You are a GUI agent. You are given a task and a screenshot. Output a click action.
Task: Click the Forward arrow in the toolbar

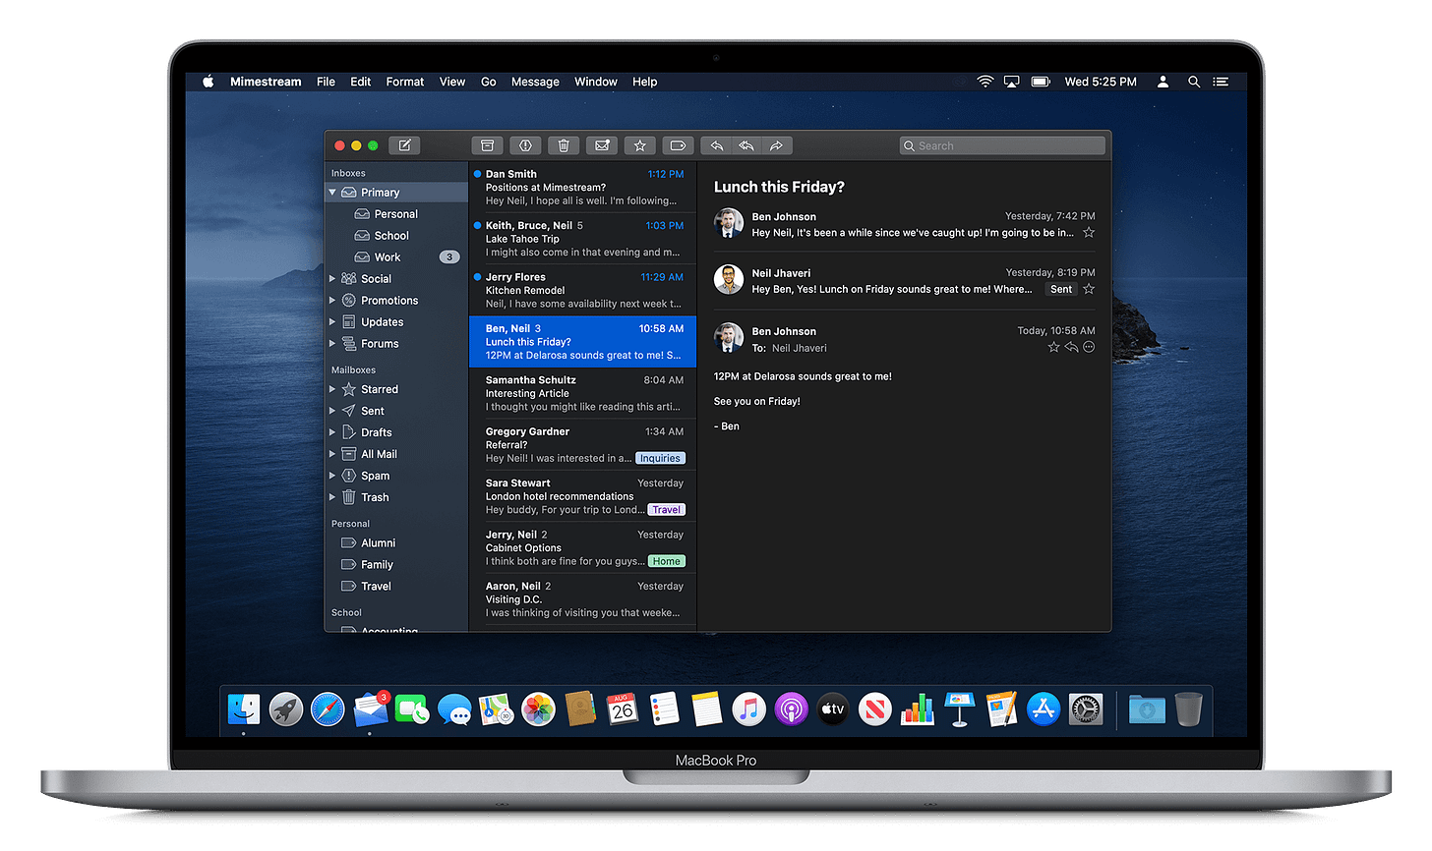(777, 145)
